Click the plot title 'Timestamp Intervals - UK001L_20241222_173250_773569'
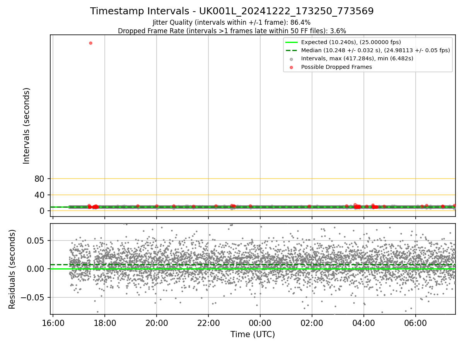 coord(232,11)
